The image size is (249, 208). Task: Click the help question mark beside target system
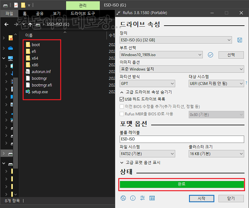click(246, 83)
